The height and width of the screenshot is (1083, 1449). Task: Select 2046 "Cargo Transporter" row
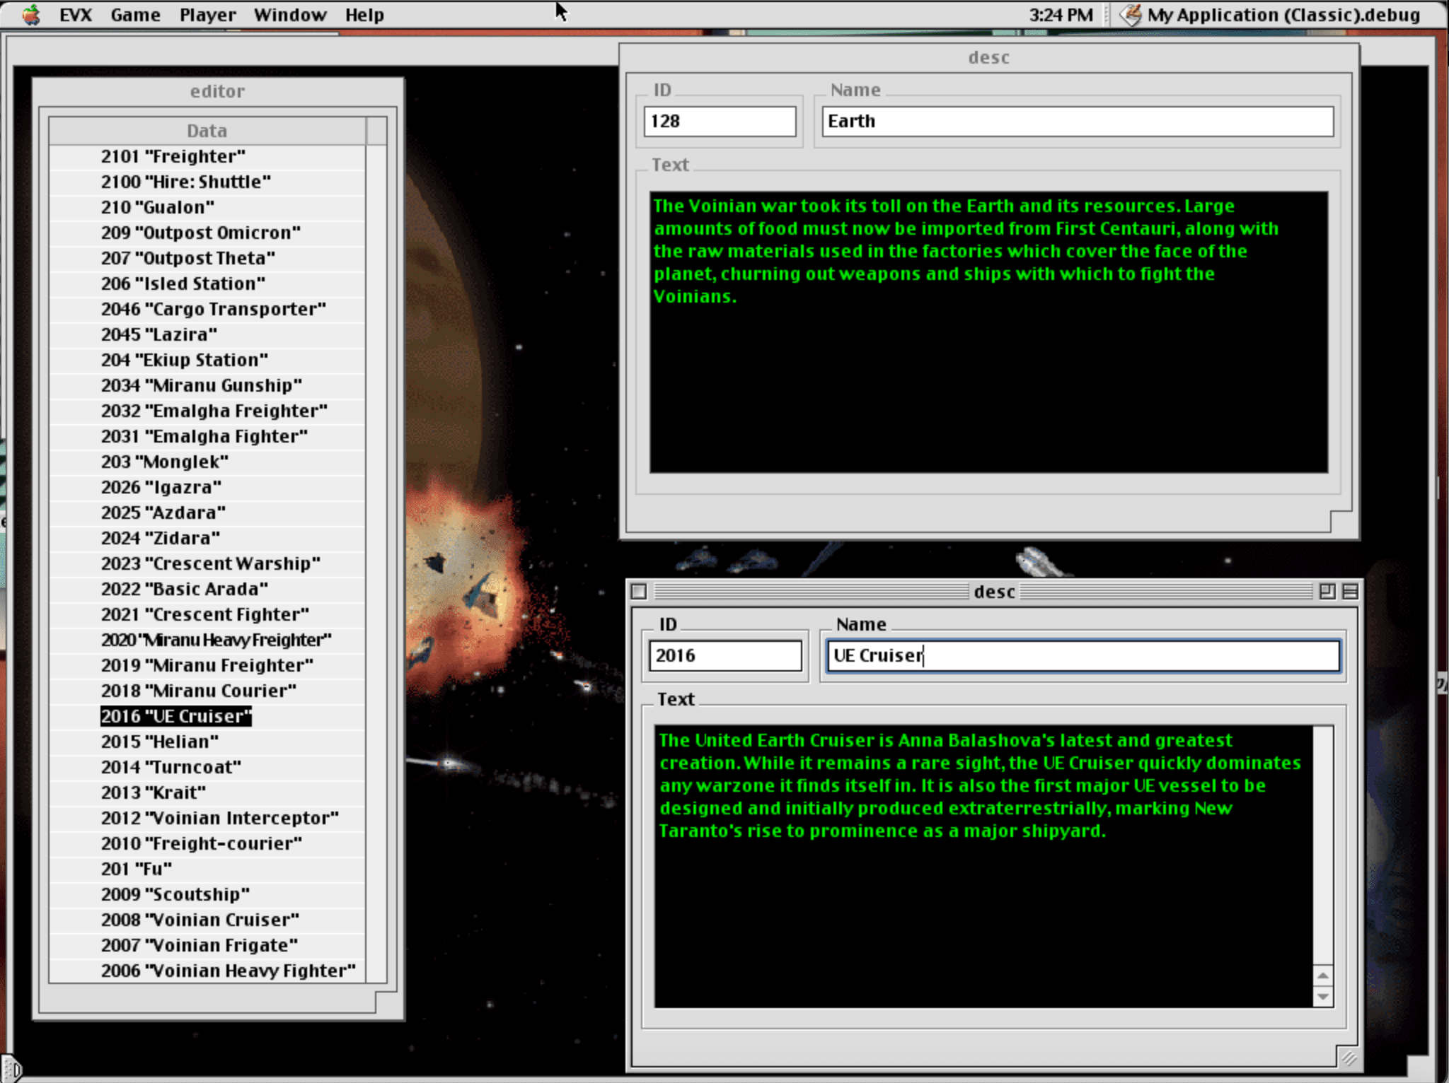pos(207,309)
